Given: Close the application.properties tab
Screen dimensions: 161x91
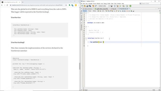Looking at the screenshot, I should click(x=110, y=9).
